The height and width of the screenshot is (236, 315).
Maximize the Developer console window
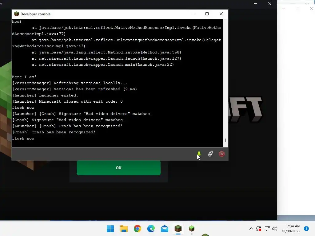point(207,14)
